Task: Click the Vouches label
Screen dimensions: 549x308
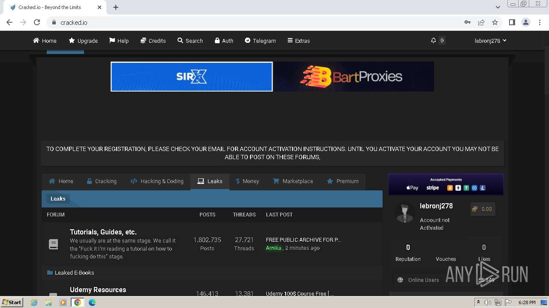Action: click(446, 259)
